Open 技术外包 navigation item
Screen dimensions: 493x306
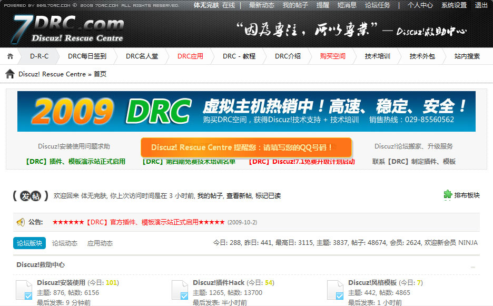tap(422, 56)
